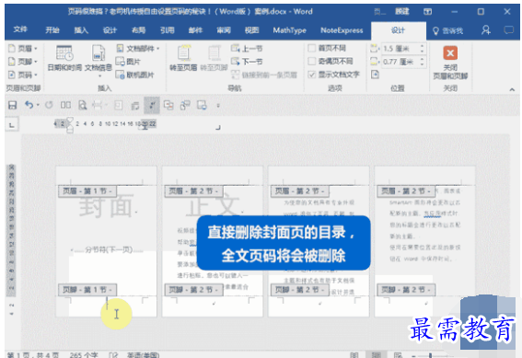Click the 分节符(下一页) section break
522x358 pixels.
(109, 249)
